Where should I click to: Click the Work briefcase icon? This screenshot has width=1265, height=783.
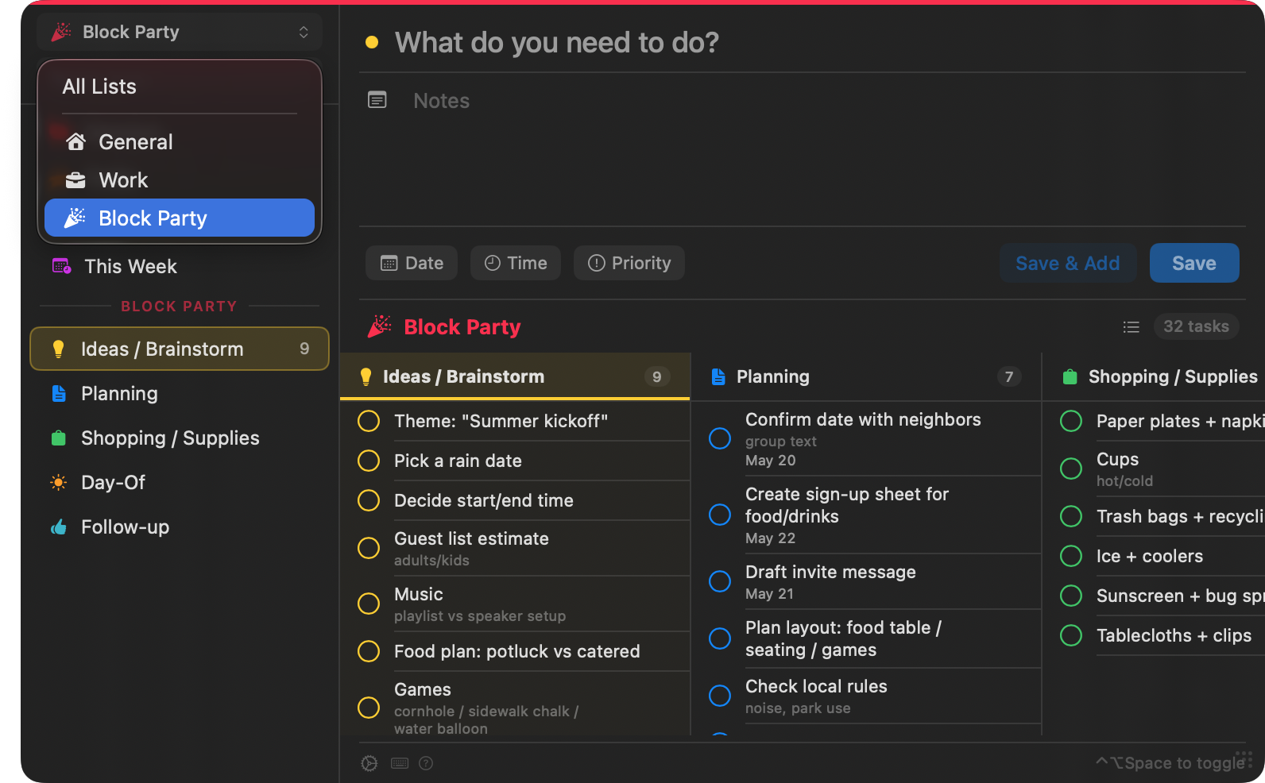[x=75, y=180]
